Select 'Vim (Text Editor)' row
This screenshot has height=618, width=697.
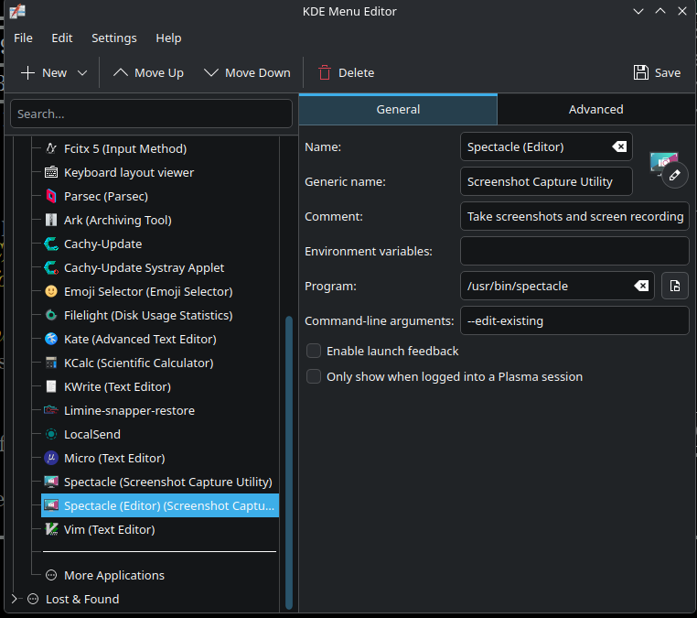[160, 529]
